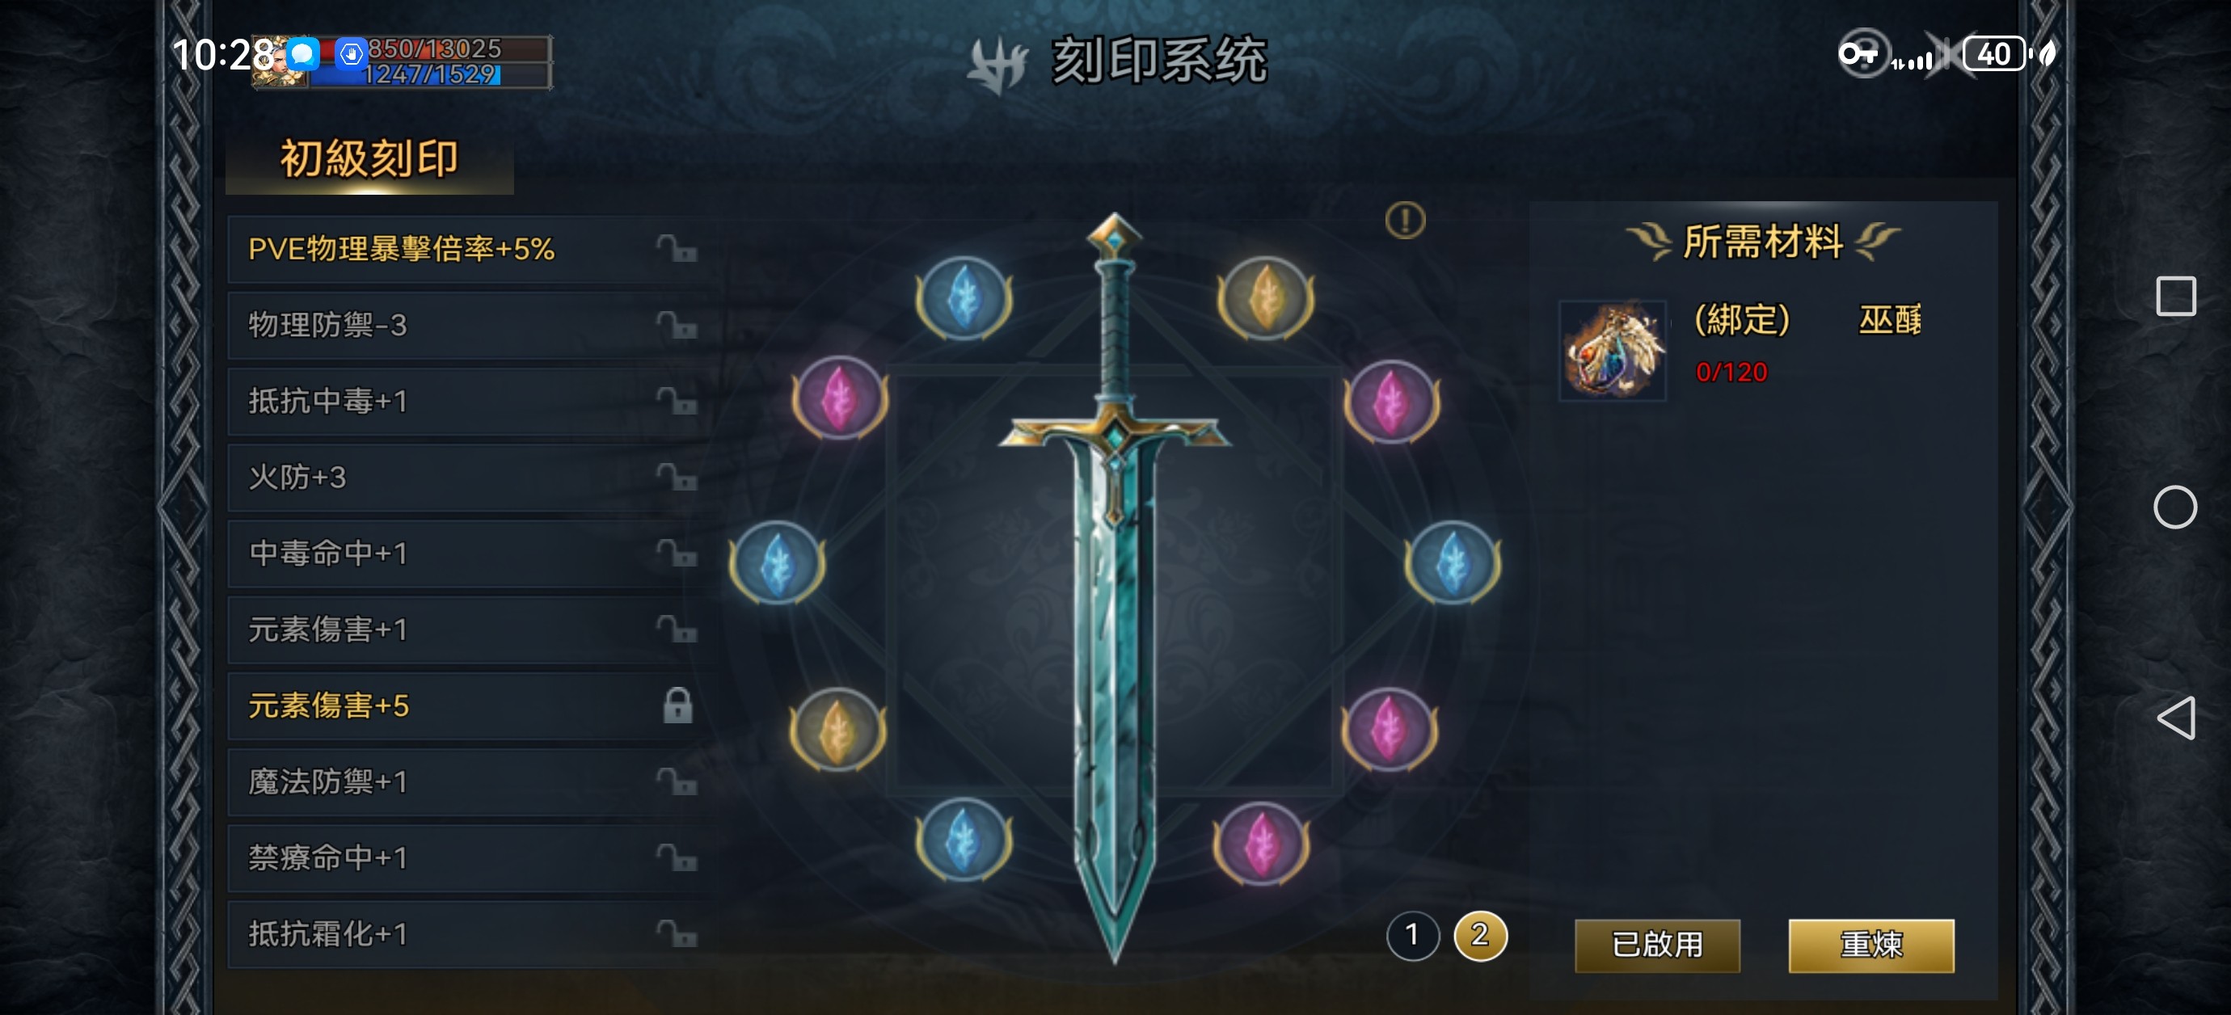
Task: Select the bottom-right pink rune gem
Action: (1261, 843)
